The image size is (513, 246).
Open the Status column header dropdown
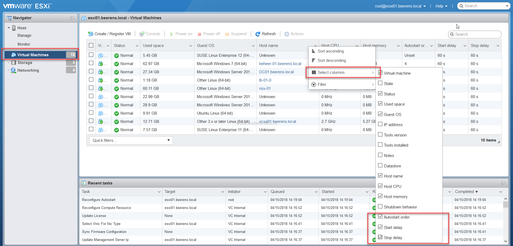[137, 46]
